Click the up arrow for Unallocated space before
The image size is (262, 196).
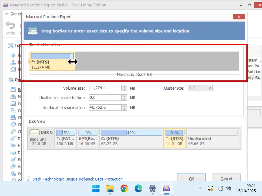pyautogui.click(x=124, y=96)
